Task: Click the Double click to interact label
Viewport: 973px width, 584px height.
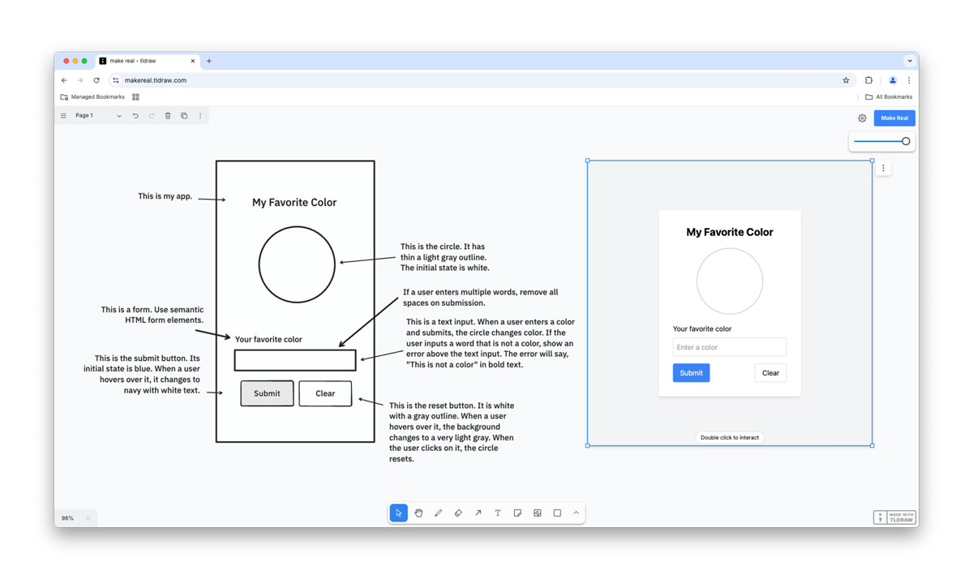Action: click(730, 437)
